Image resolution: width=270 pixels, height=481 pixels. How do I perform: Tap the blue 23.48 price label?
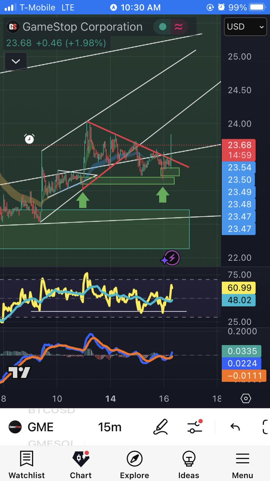click(238, 204)
